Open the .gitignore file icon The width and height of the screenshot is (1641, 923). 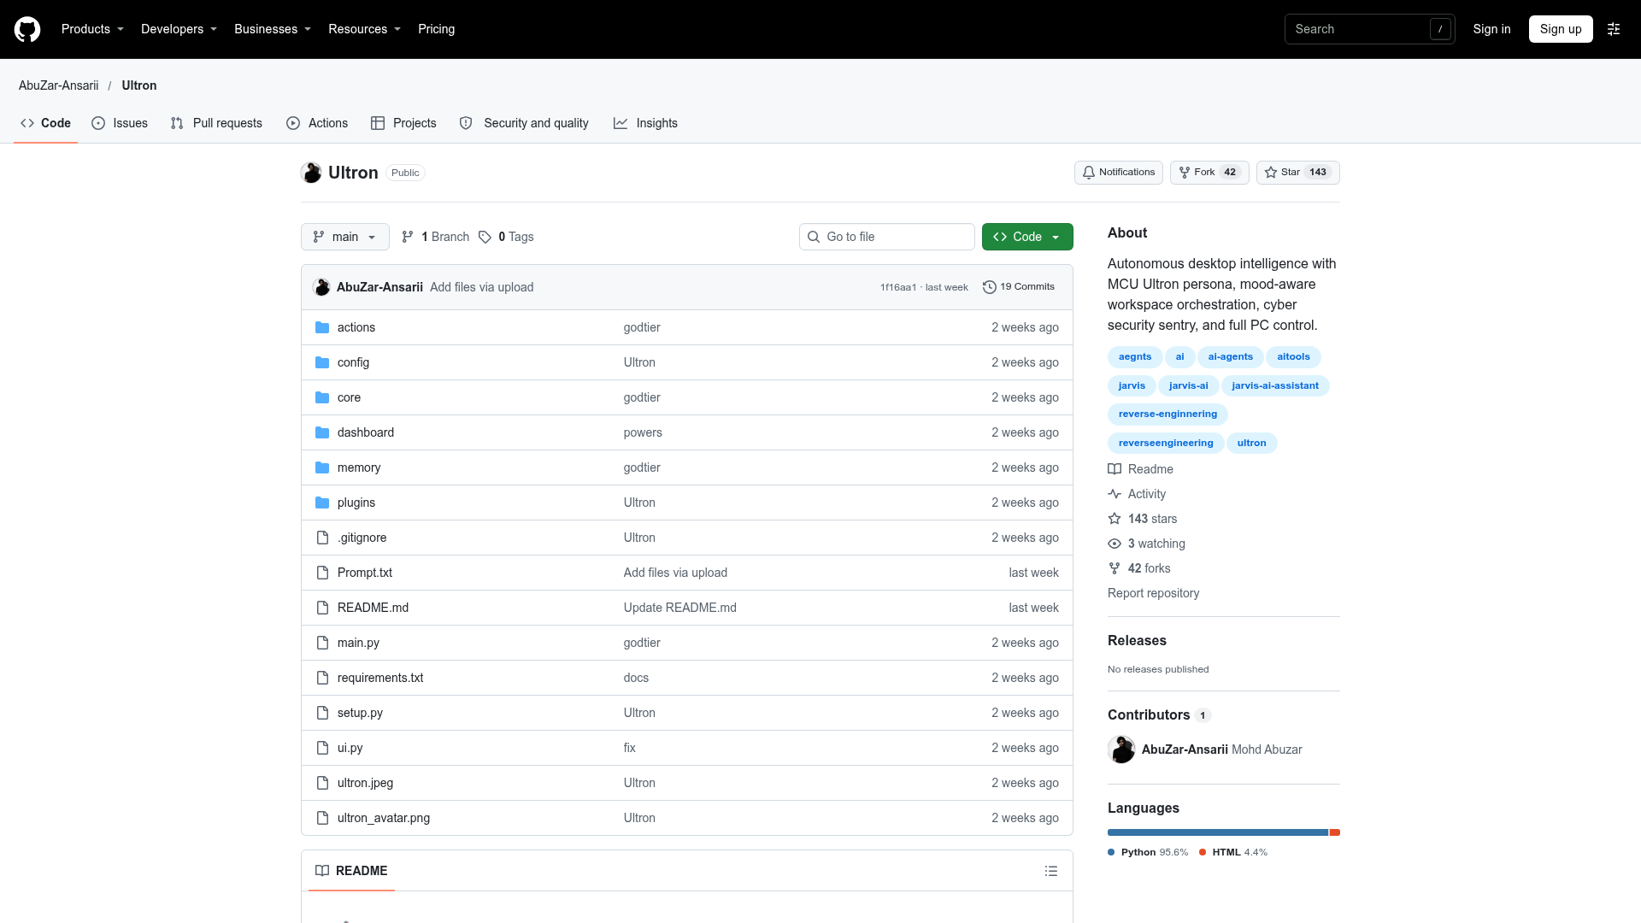coord(322,538)
